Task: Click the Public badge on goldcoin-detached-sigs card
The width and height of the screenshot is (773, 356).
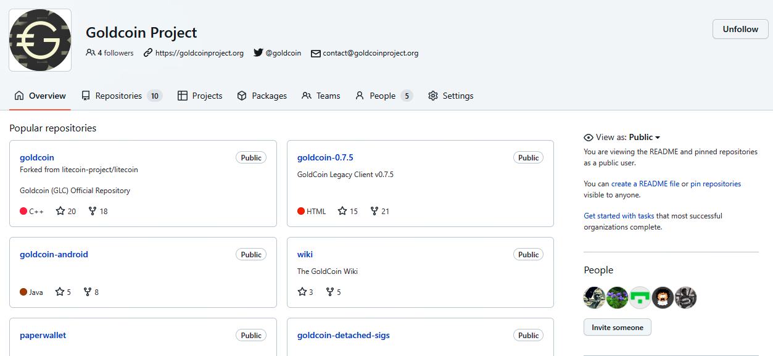Action: click(x=529, y=336)
